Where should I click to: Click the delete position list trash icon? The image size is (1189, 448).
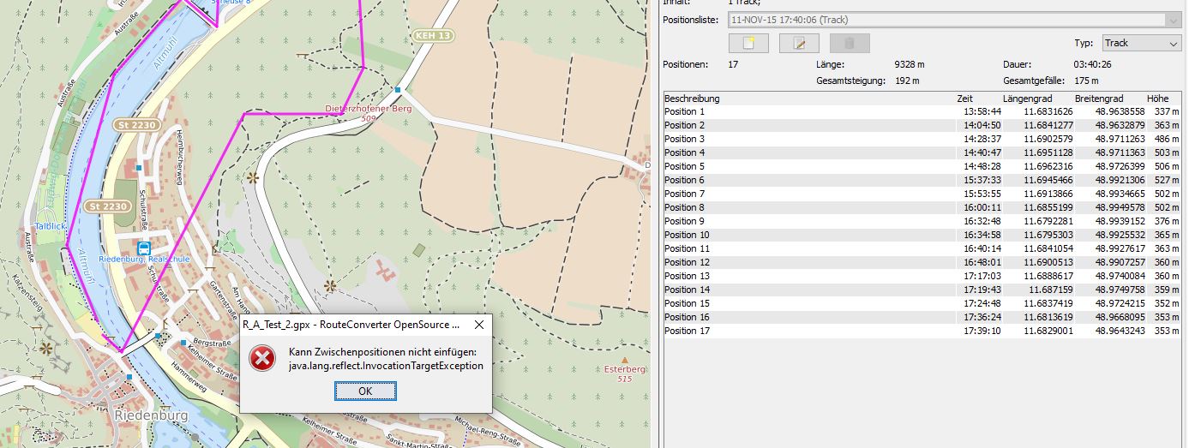click(x=850, y=44)
